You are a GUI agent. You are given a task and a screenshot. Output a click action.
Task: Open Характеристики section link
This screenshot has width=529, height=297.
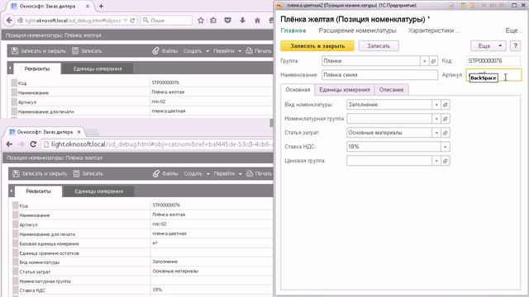[434, 31]
